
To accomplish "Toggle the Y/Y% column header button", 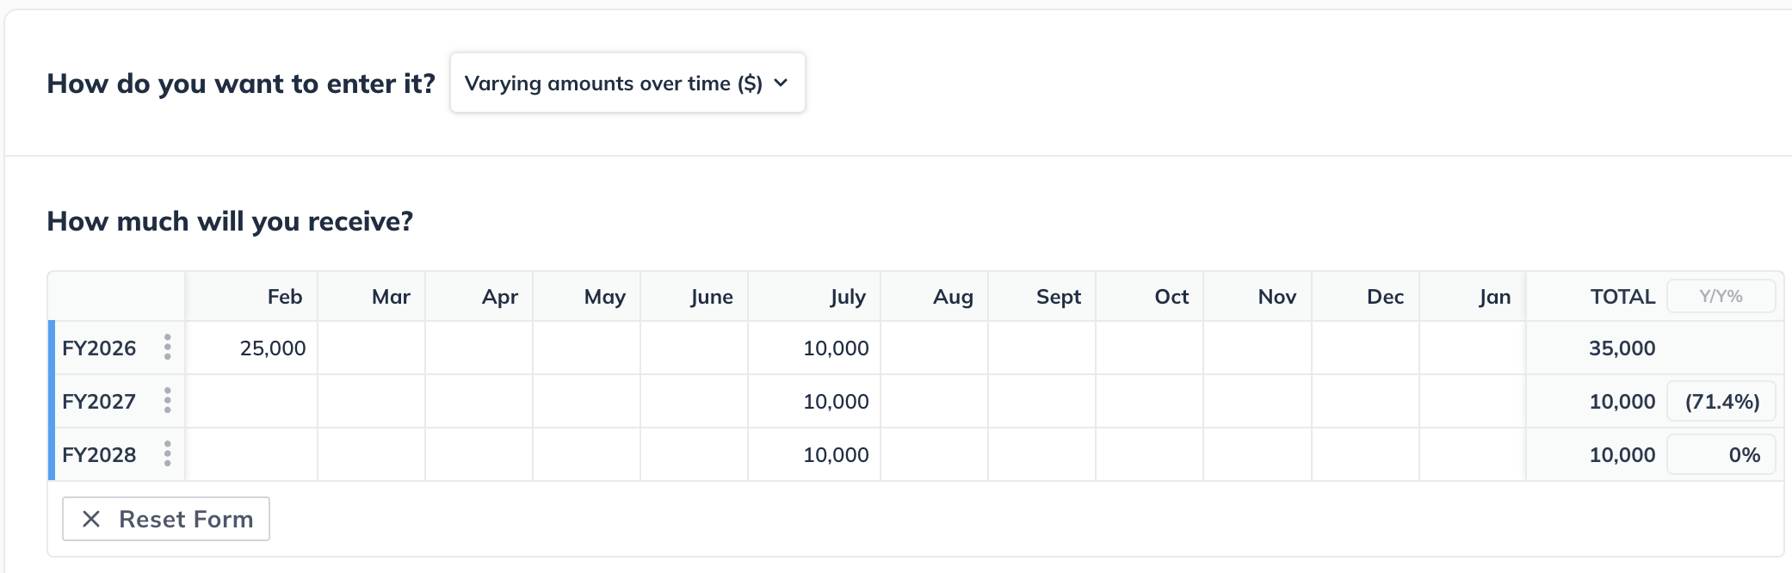I will click(1721, 297).
